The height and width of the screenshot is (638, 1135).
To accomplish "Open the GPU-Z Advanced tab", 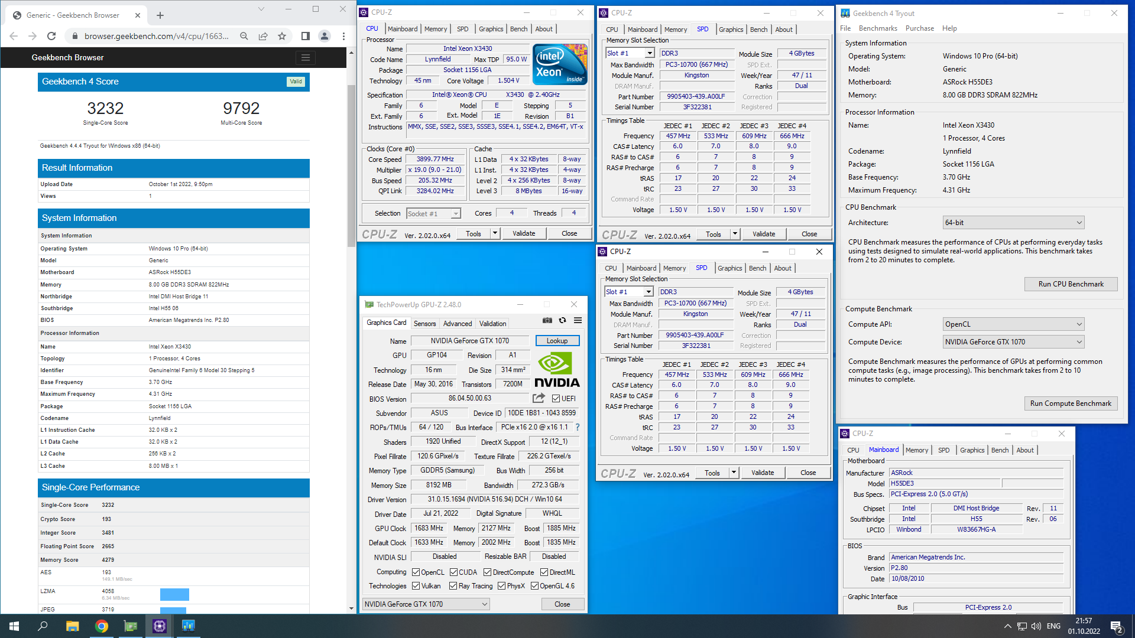I will [x=458, y=324].
